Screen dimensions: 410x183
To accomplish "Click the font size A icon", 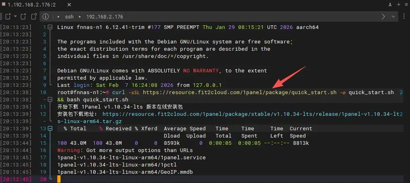I will (x=390, y=5).
